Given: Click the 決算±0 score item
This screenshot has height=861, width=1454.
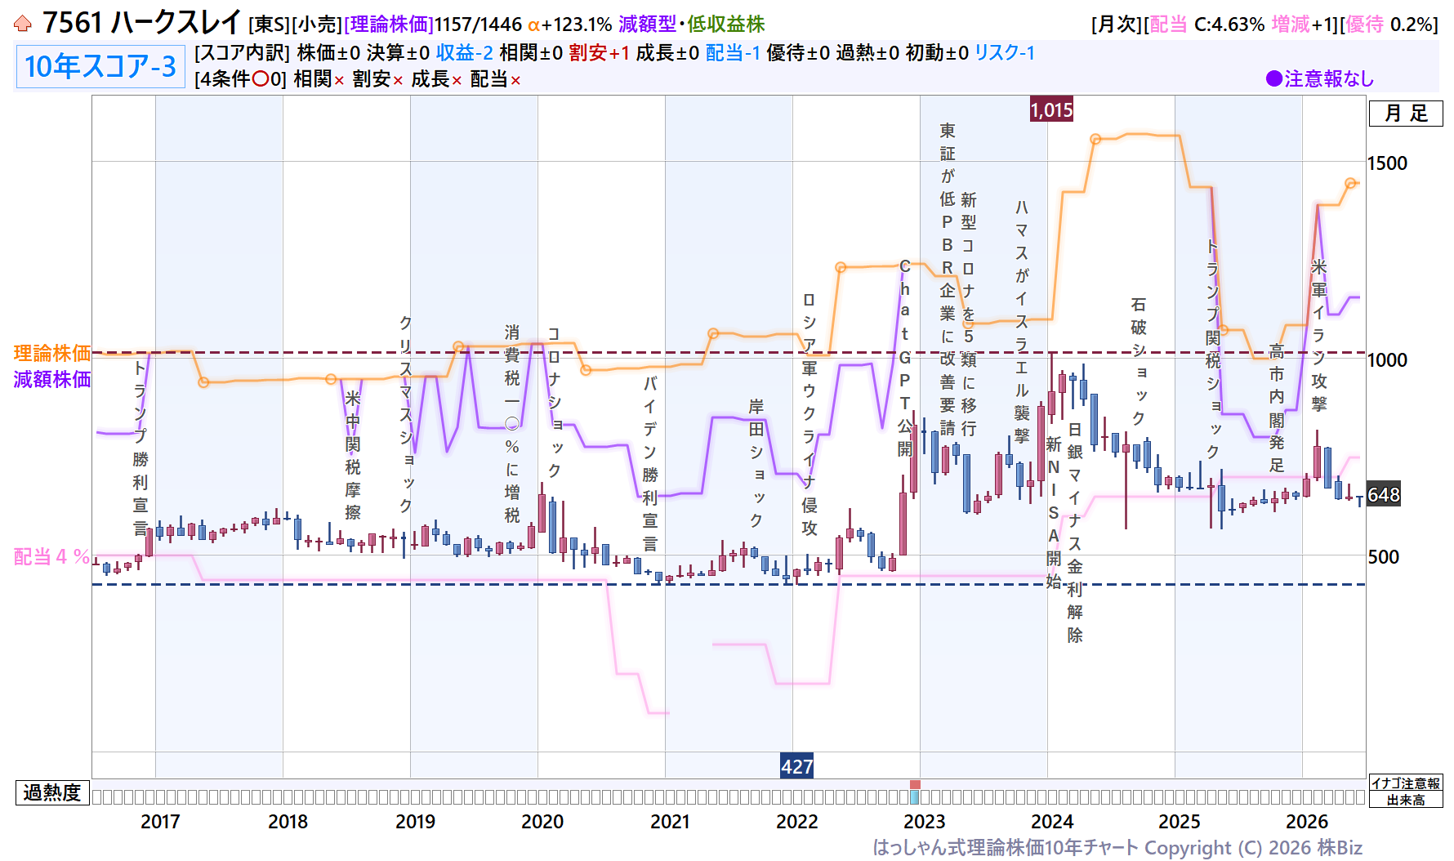Looking at the screenshot, I should pos(398,53).
